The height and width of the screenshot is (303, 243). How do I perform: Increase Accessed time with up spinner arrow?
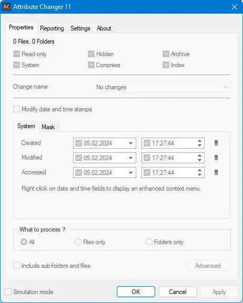[200, 170]
